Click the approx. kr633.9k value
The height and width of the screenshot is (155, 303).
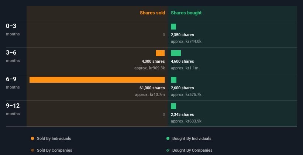point(186,121)
